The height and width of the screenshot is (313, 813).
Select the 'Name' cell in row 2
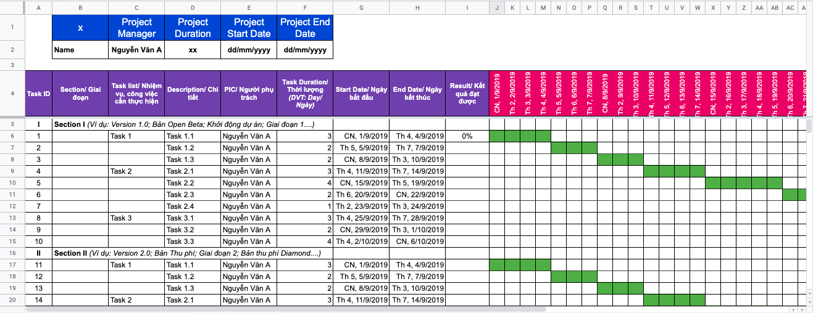pyautogui.click(x=80, y=51)
